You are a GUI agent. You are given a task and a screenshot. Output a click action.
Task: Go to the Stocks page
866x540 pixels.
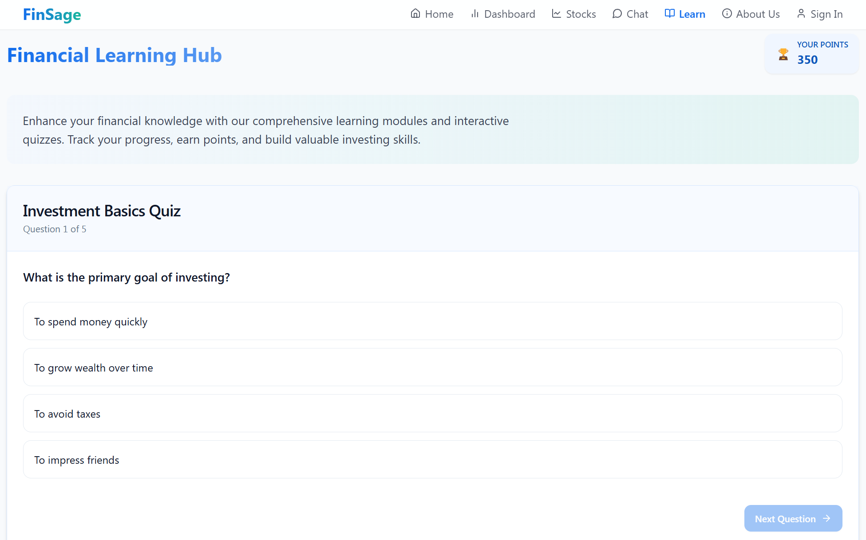[581, 14]
